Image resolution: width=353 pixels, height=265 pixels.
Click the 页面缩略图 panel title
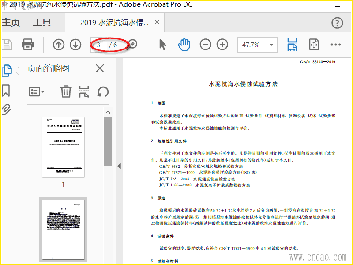[48, 68]
